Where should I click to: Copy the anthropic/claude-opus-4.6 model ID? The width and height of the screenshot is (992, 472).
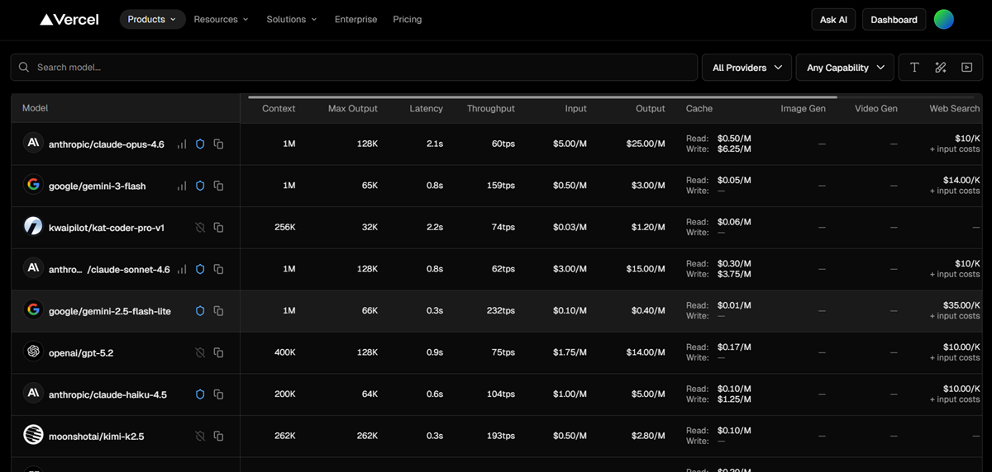(218, 144)
